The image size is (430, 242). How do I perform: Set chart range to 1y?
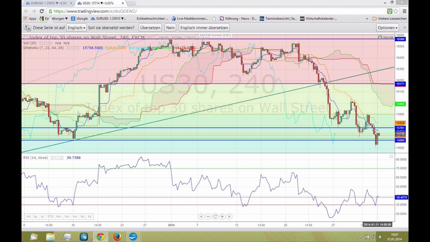[42, 216]
